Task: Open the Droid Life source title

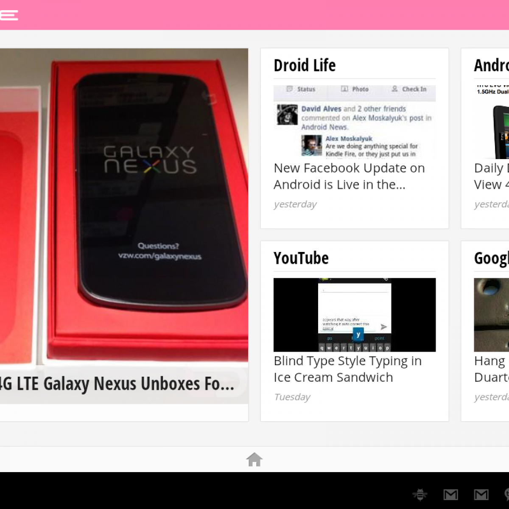Action: [305, 65]
